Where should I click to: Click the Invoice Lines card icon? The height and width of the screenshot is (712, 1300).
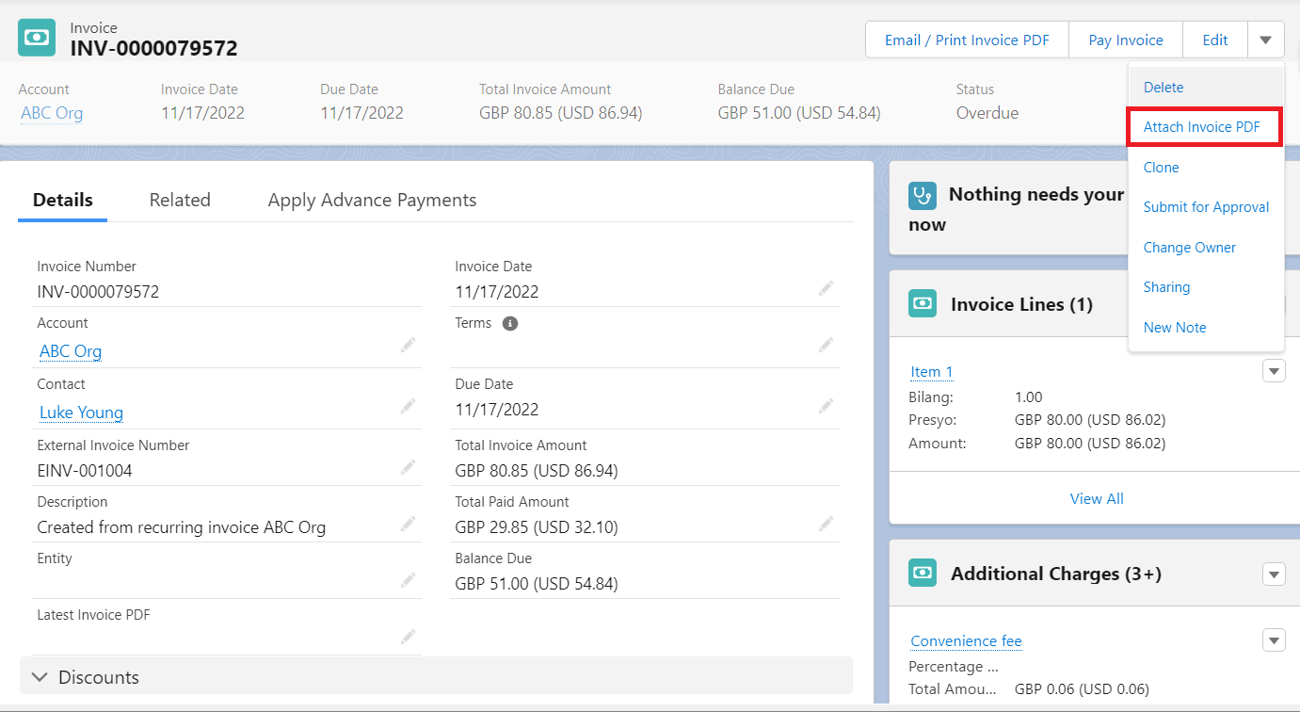(923, 304)
